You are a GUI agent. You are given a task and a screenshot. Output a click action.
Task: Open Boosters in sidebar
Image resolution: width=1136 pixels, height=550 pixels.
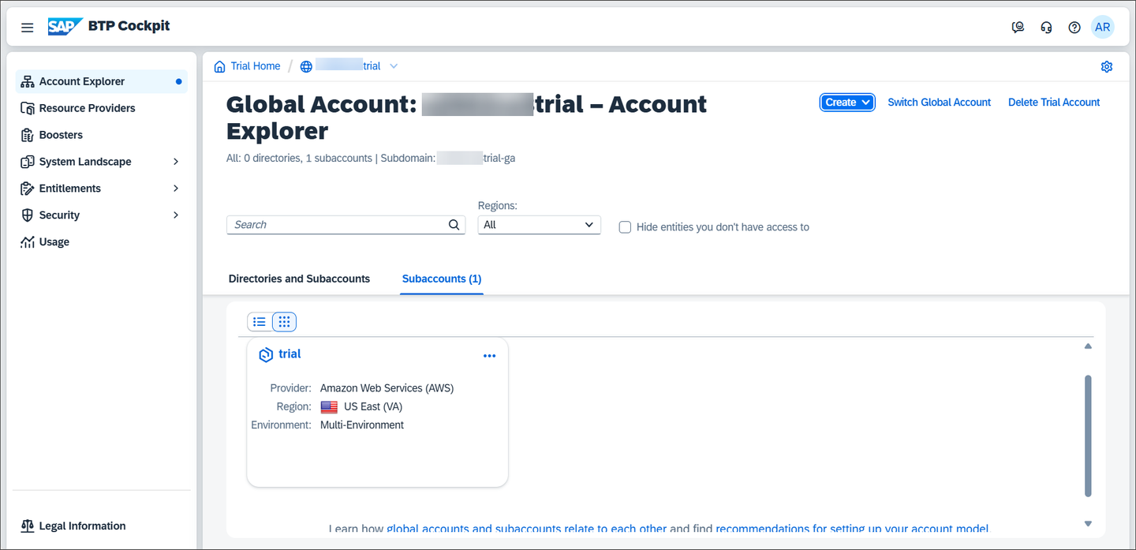coord(101,135)
